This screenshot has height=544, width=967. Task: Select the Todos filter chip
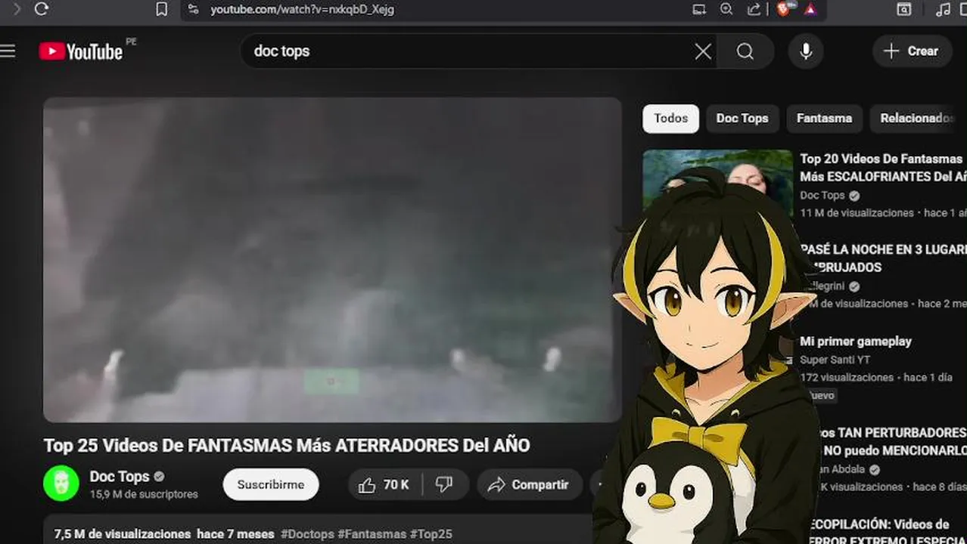tap(671, 119)
